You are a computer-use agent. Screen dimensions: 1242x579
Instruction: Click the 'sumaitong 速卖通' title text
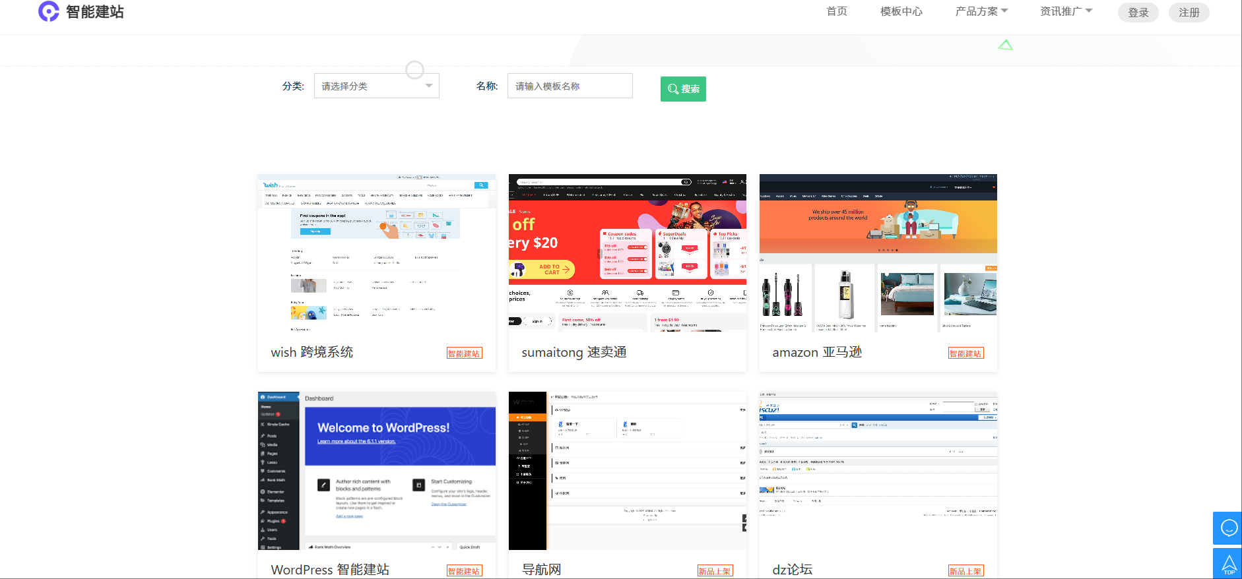point(574,352)
